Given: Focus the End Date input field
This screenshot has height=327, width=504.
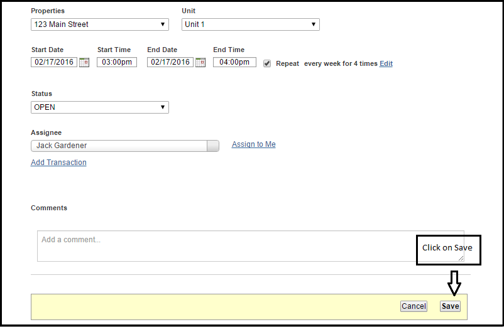Looking at the screenshot, I should pos(170,62).
